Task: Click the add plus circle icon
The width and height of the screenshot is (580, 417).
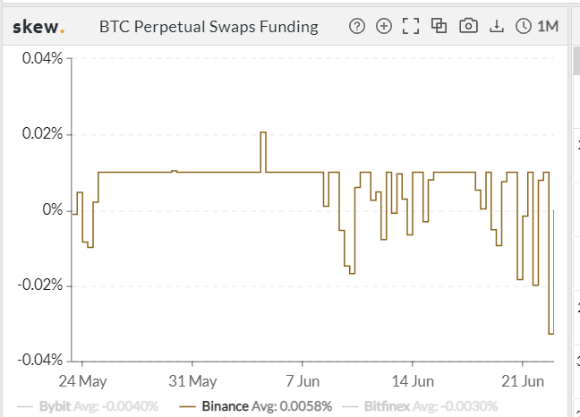Action: (x=384, y=26)
